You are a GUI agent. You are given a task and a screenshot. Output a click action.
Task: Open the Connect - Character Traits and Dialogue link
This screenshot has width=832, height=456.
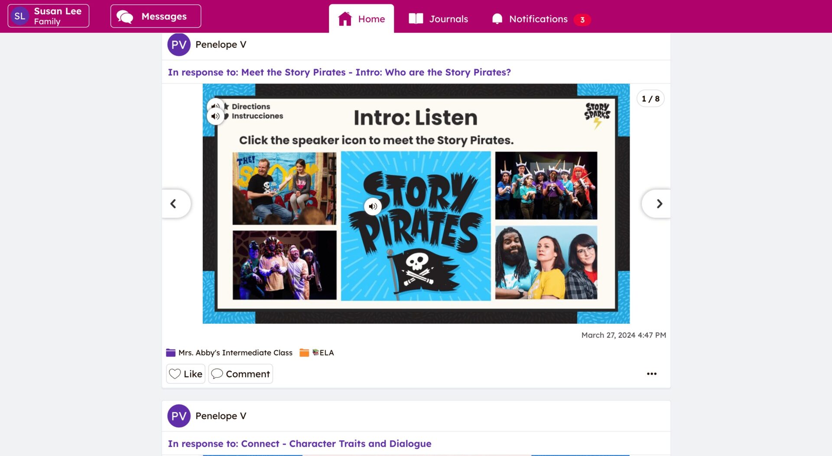click(299, 443)
